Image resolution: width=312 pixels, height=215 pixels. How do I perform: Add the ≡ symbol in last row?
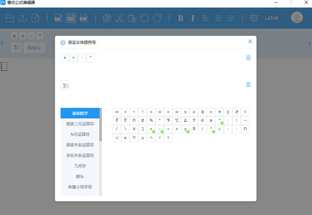point(168,138)
